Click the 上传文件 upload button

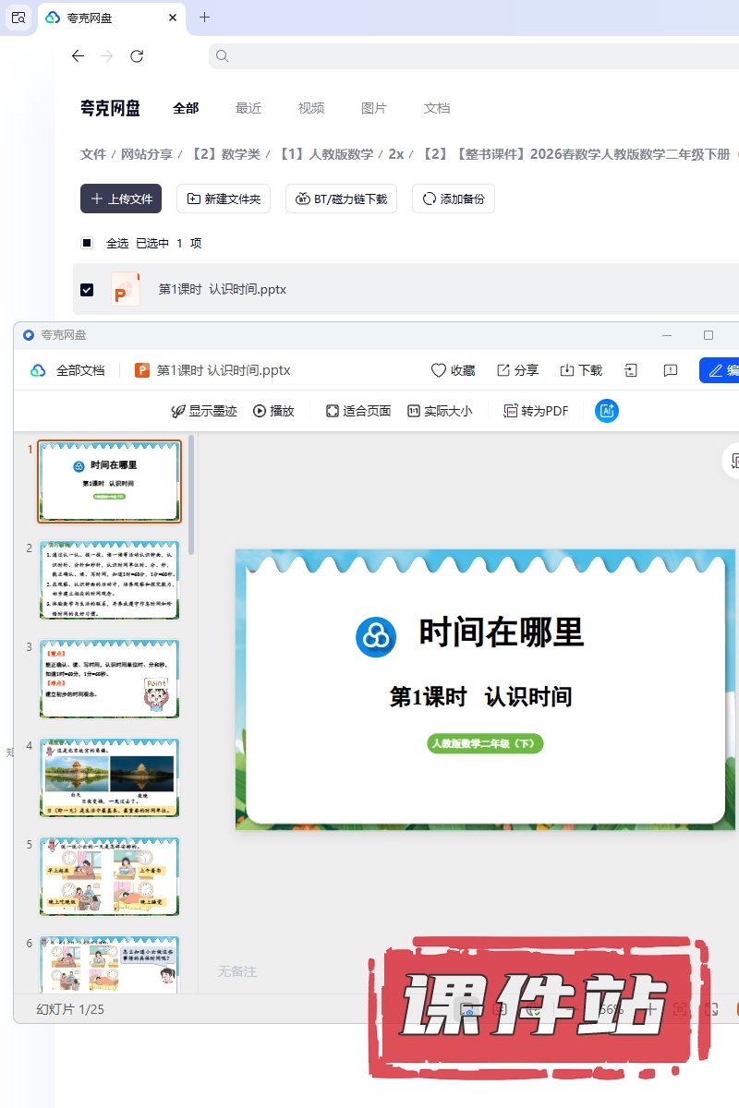(121, 199)
